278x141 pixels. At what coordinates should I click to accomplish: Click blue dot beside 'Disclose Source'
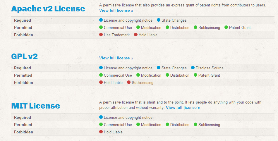click(x=193, y=68)
